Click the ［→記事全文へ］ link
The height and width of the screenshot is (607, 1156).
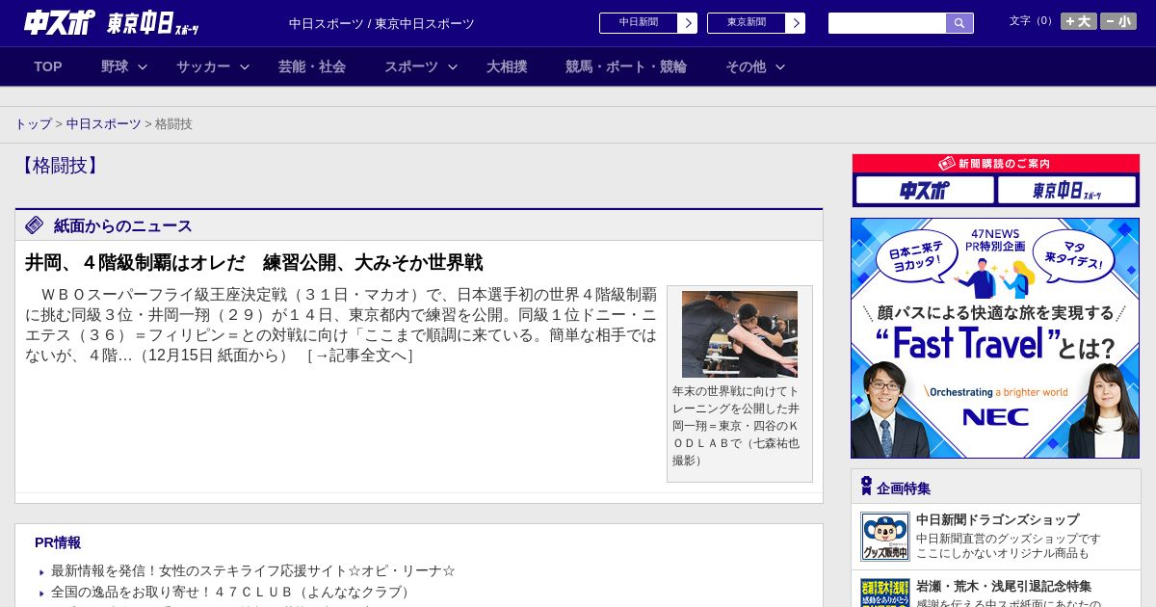pos(359,356)
